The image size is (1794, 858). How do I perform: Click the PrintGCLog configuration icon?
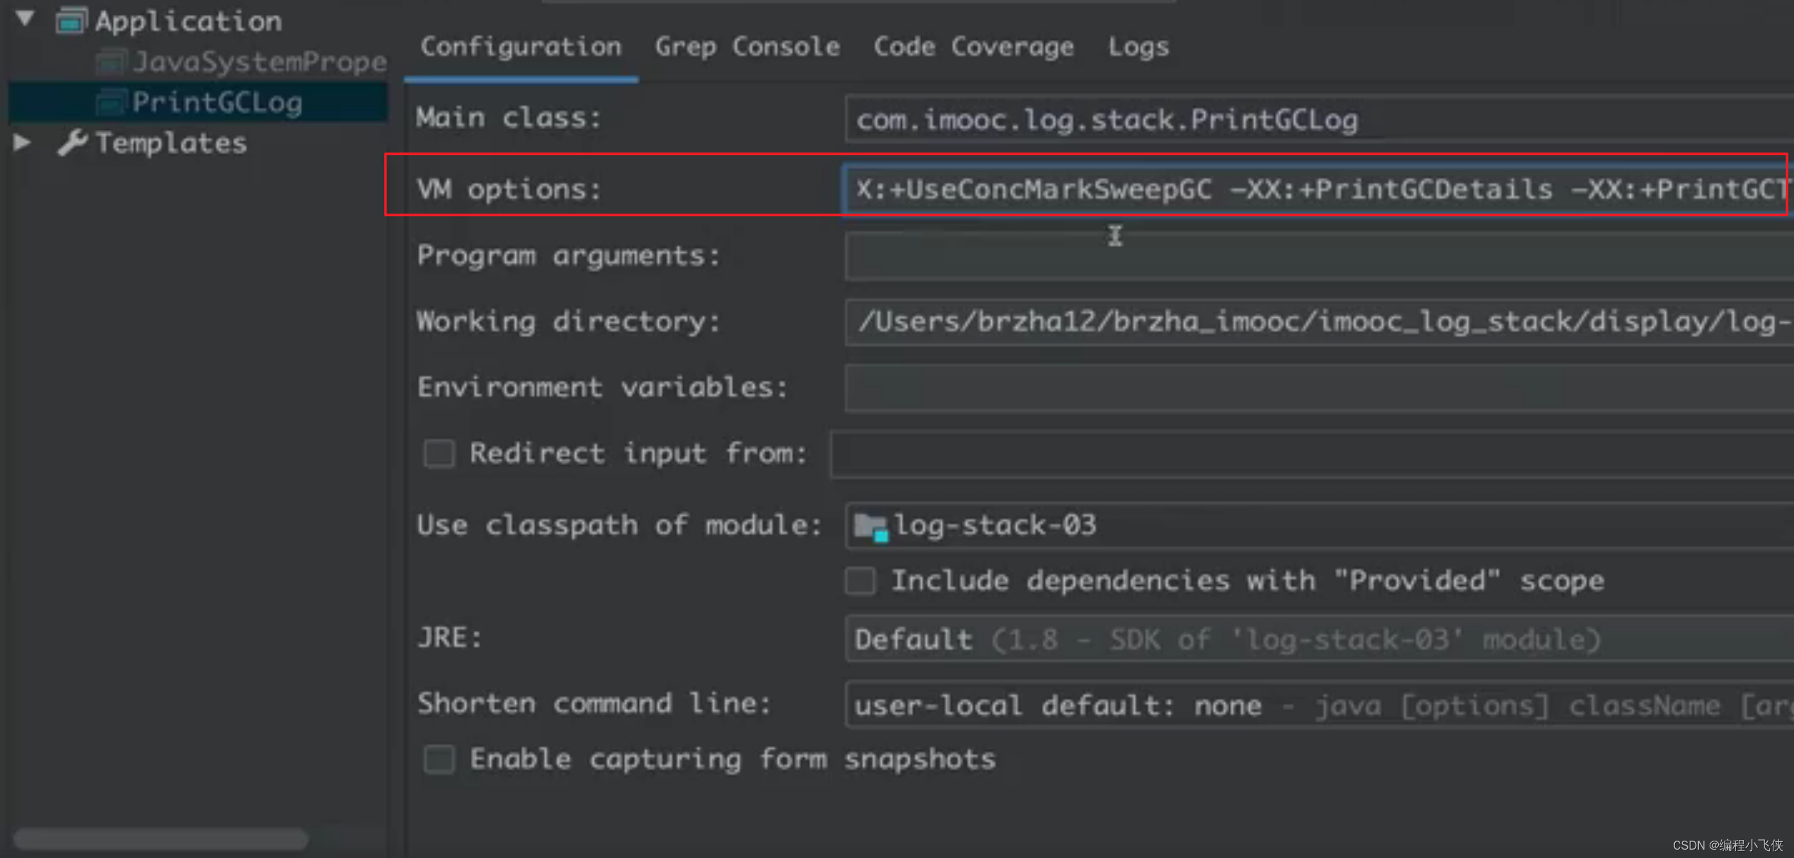click(111, 102)
